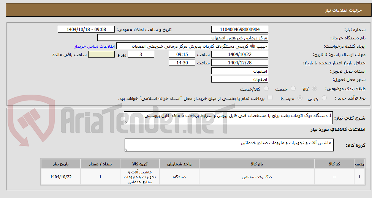Click the دستگاه unit cell
The height and width of the screenshot is (198, 372).
tap(179, 177)
